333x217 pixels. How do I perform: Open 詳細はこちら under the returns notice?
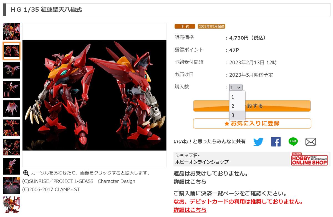pyautogui.click(x=190, y=182)
